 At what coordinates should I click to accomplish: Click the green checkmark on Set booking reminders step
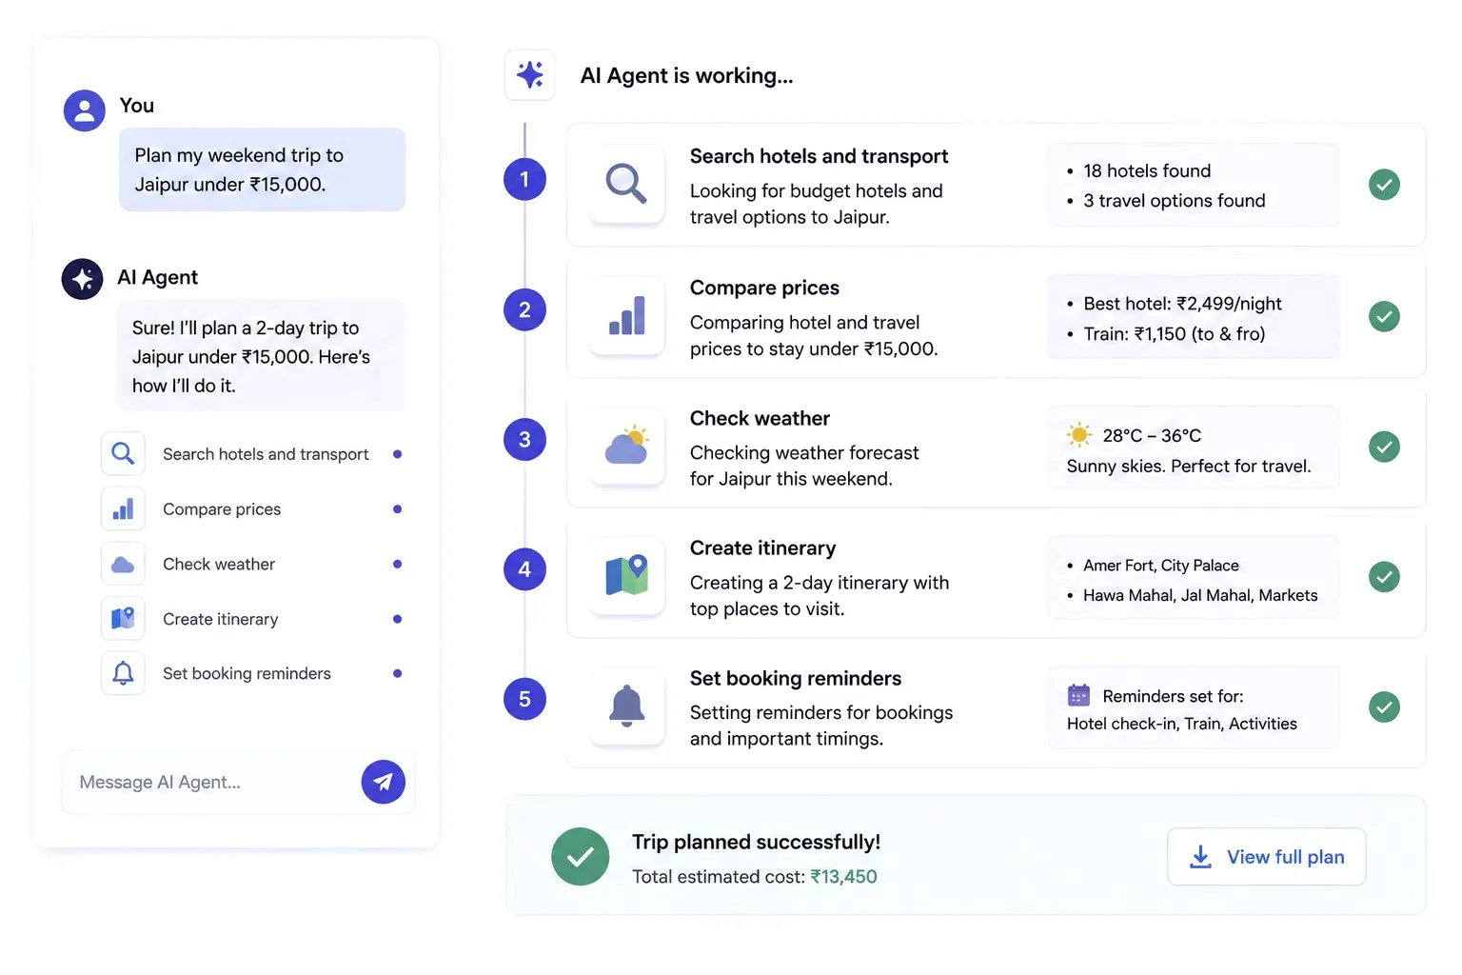point(1384,706)
